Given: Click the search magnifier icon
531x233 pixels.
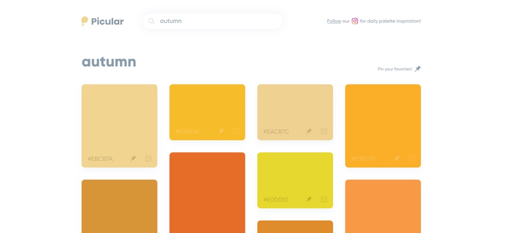Looking at the screenshot, I should click(x=151, y=21).
